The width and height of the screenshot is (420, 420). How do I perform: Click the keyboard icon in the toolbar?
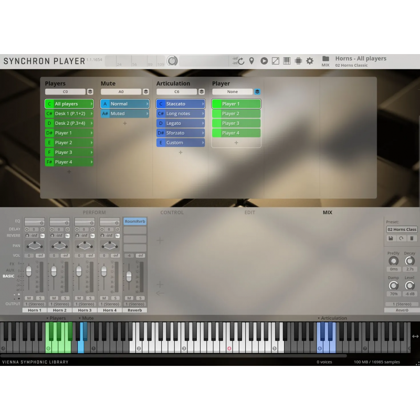[287, 60]
